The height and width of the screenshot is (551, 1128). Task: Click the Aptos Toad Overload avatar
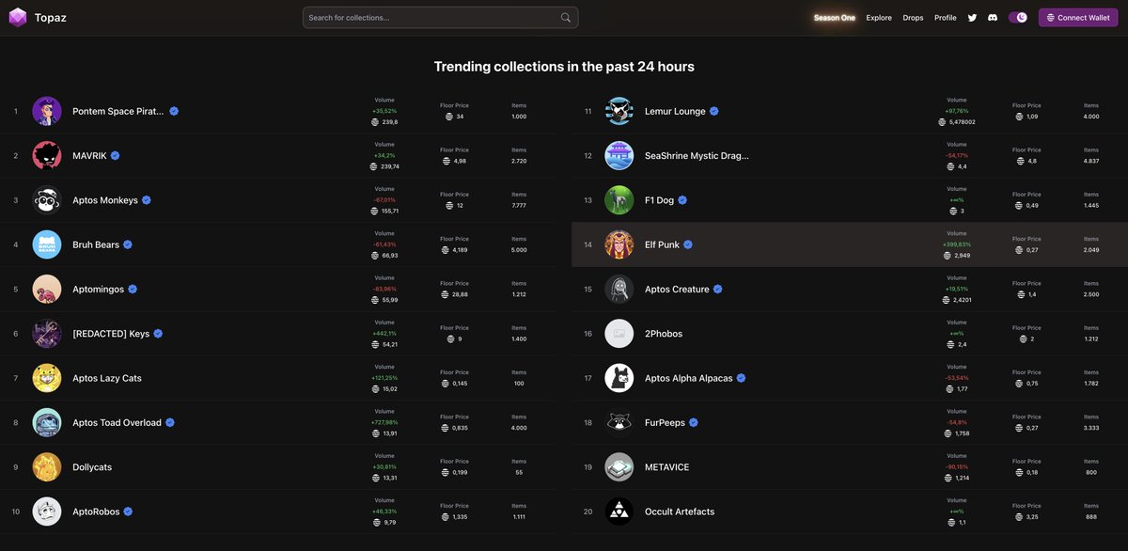[47, 422]
